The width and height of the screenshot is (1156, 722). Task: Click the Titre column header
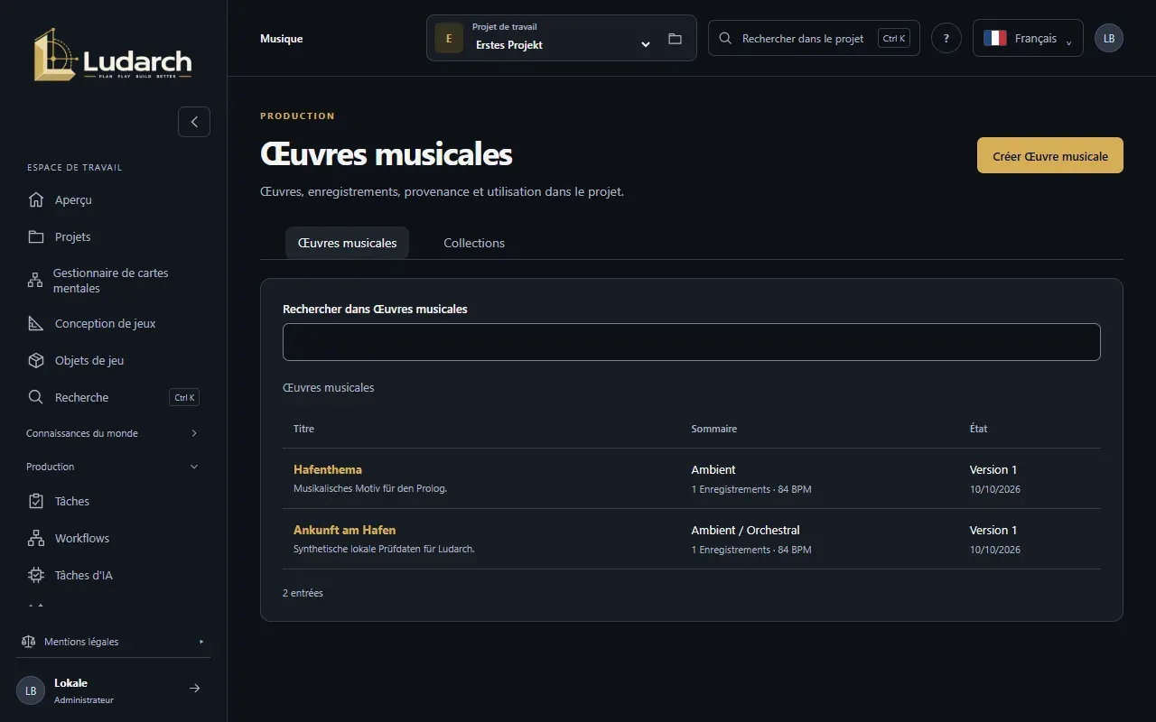[x=303, y=429]
